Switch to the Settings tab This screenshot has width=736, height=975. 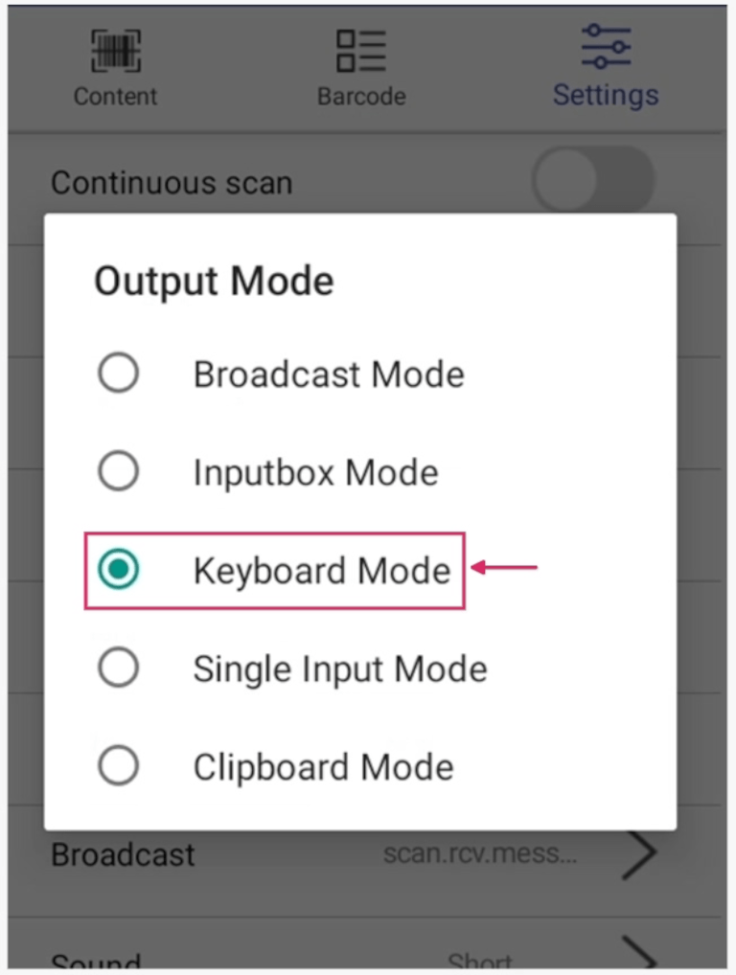605,67
